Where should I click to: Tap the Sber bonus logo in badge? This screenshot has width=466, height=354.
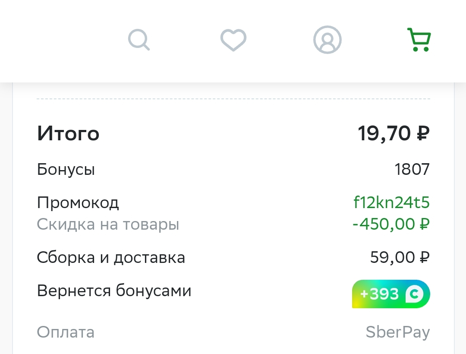click(x=415, y=294)
